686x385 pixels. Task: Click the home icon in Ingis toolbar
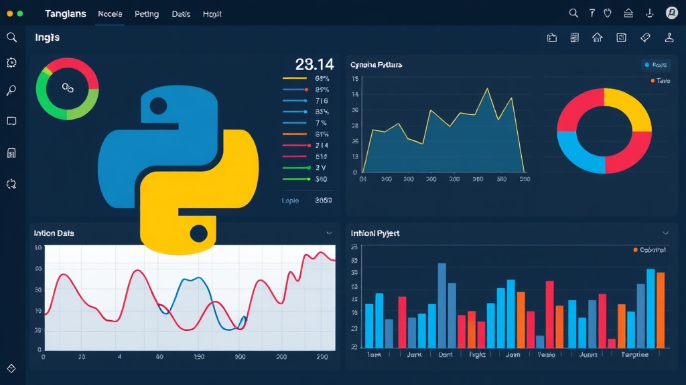(597, 38)
